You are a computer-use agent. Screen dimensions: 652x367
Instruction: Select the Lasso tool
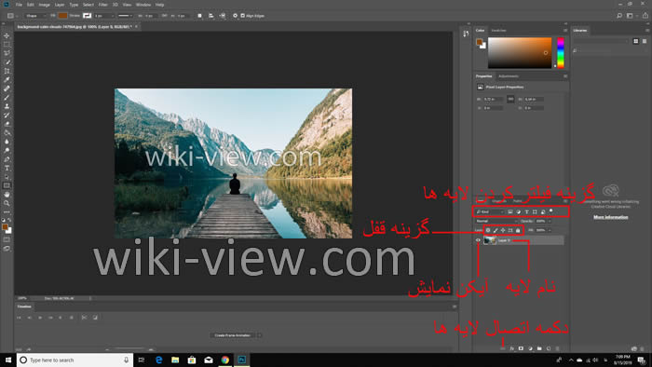point(7,53)
